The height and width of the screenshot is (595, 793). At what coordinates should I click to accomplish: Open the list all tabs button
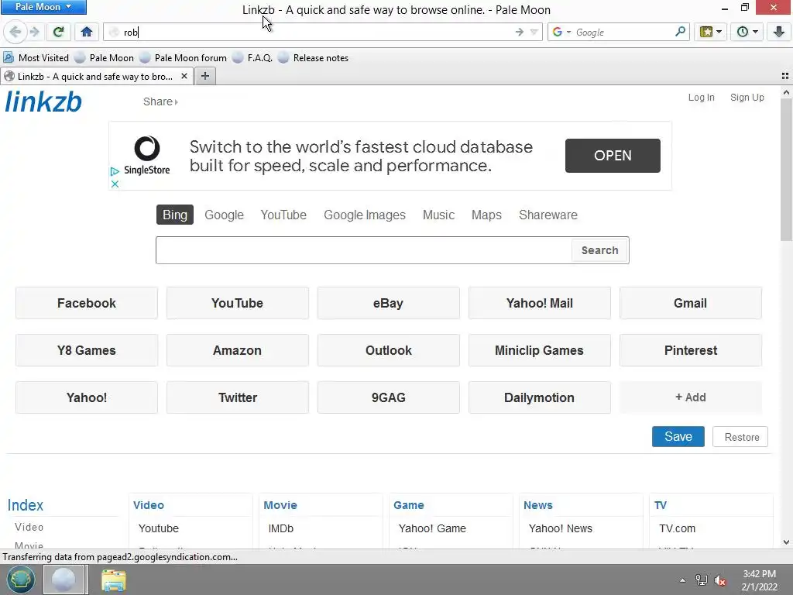(x=785, y=77)
